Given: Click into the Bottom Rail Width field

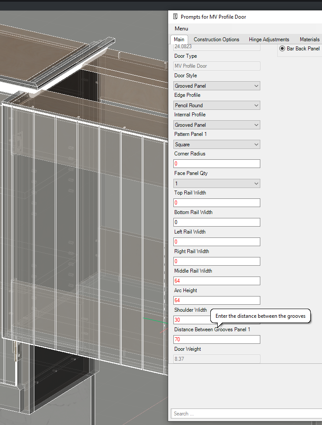Looking at the screenshot, I should (x=217, y=222).
